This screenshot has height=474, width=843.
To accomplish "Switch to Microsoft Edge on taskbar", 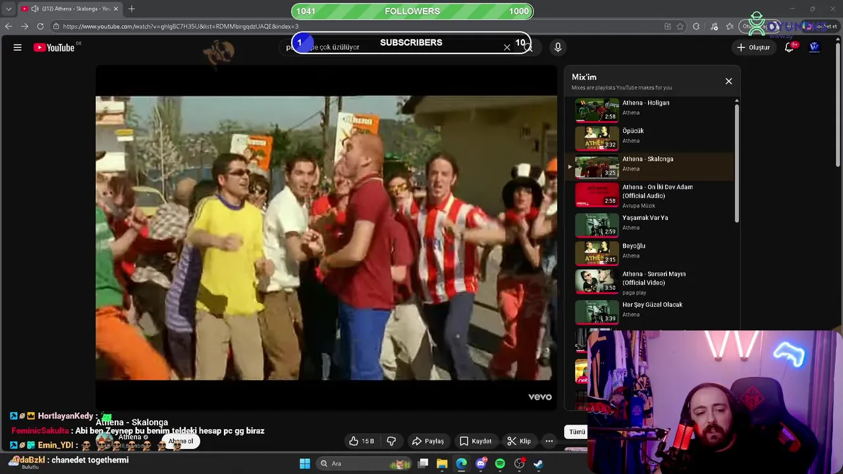I will coord(461,463).
